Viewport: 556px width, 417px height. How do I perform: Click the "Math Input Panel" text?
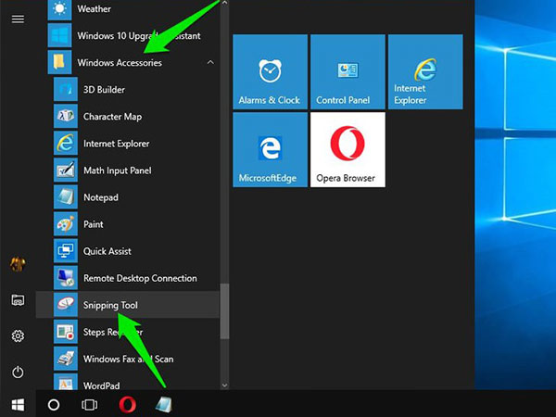tap(118, 171)
